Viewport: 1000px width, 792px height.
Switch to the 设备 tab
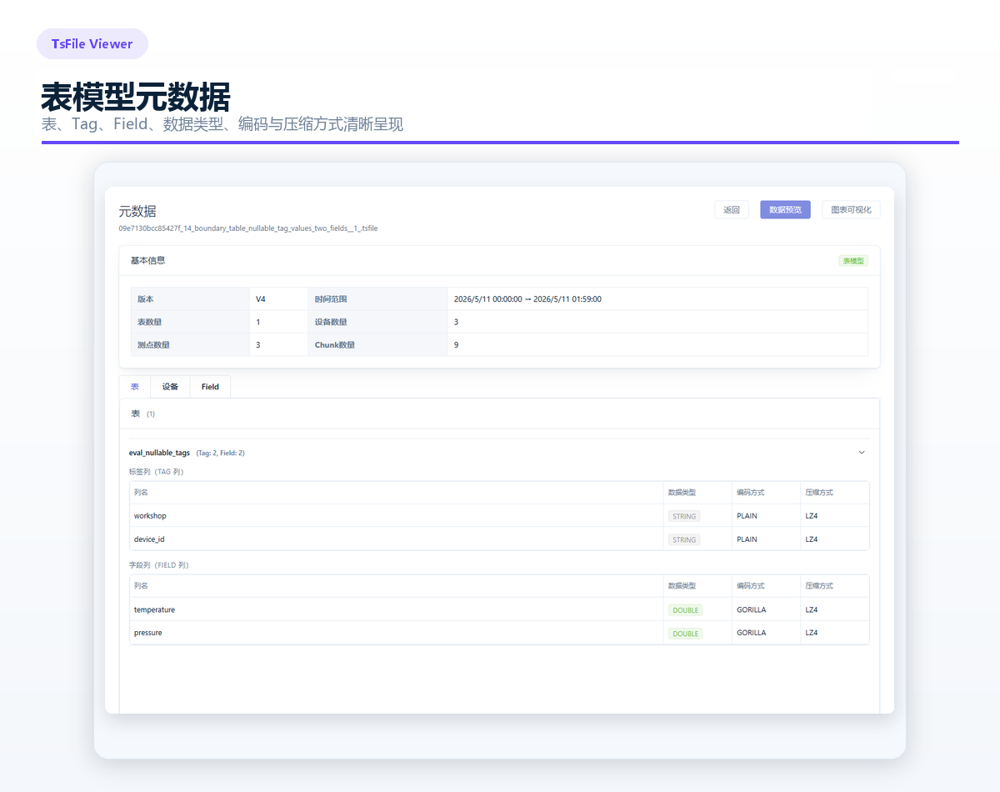(x=170, y=387)
